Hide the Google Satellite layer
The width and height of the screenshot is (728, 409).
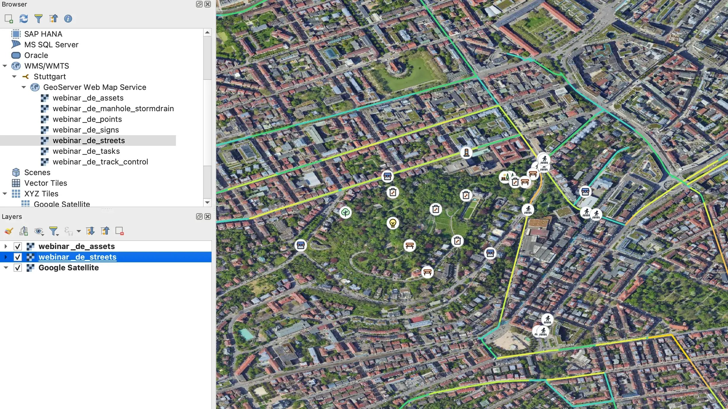[x=18, y=268]
